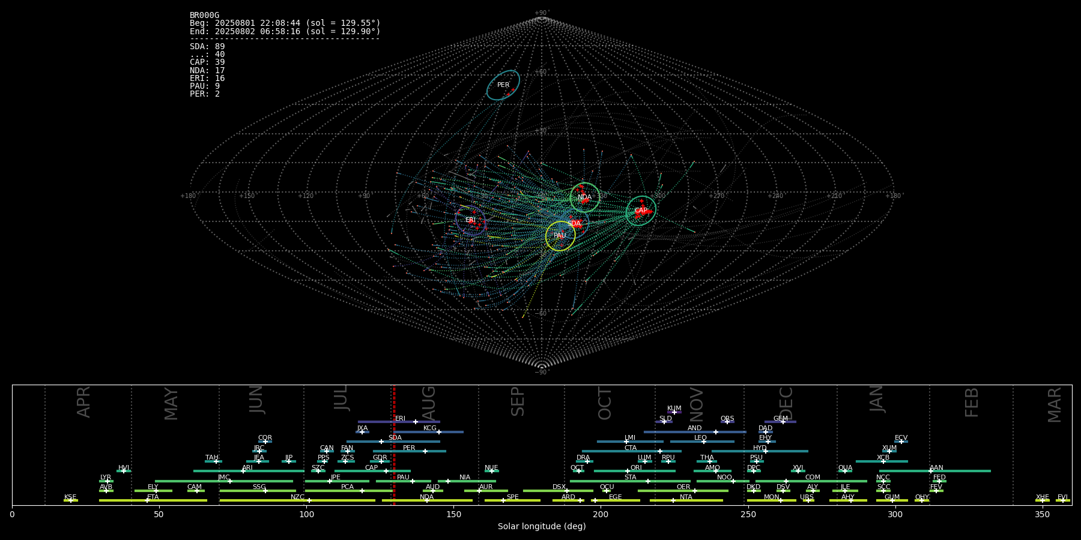Click the NZC shower bar on the timeline
Viewport: 1081px width, 540px height.
297,500
